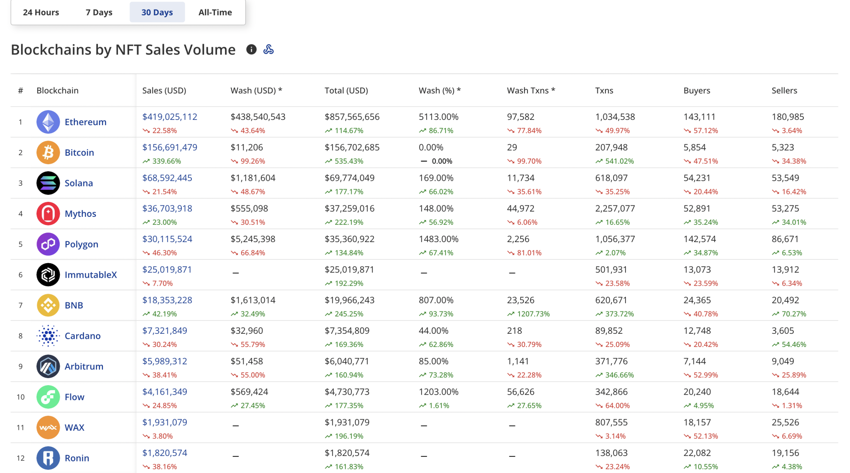Click Flow sales value $4,161,349
The width and height of the screenshot is (850, 473).
165,392
